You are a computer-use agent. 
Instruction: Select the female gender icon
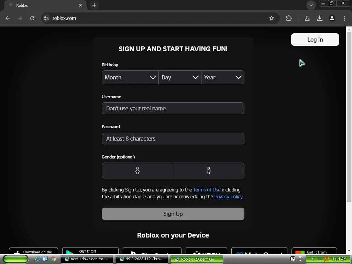point(137,170)
